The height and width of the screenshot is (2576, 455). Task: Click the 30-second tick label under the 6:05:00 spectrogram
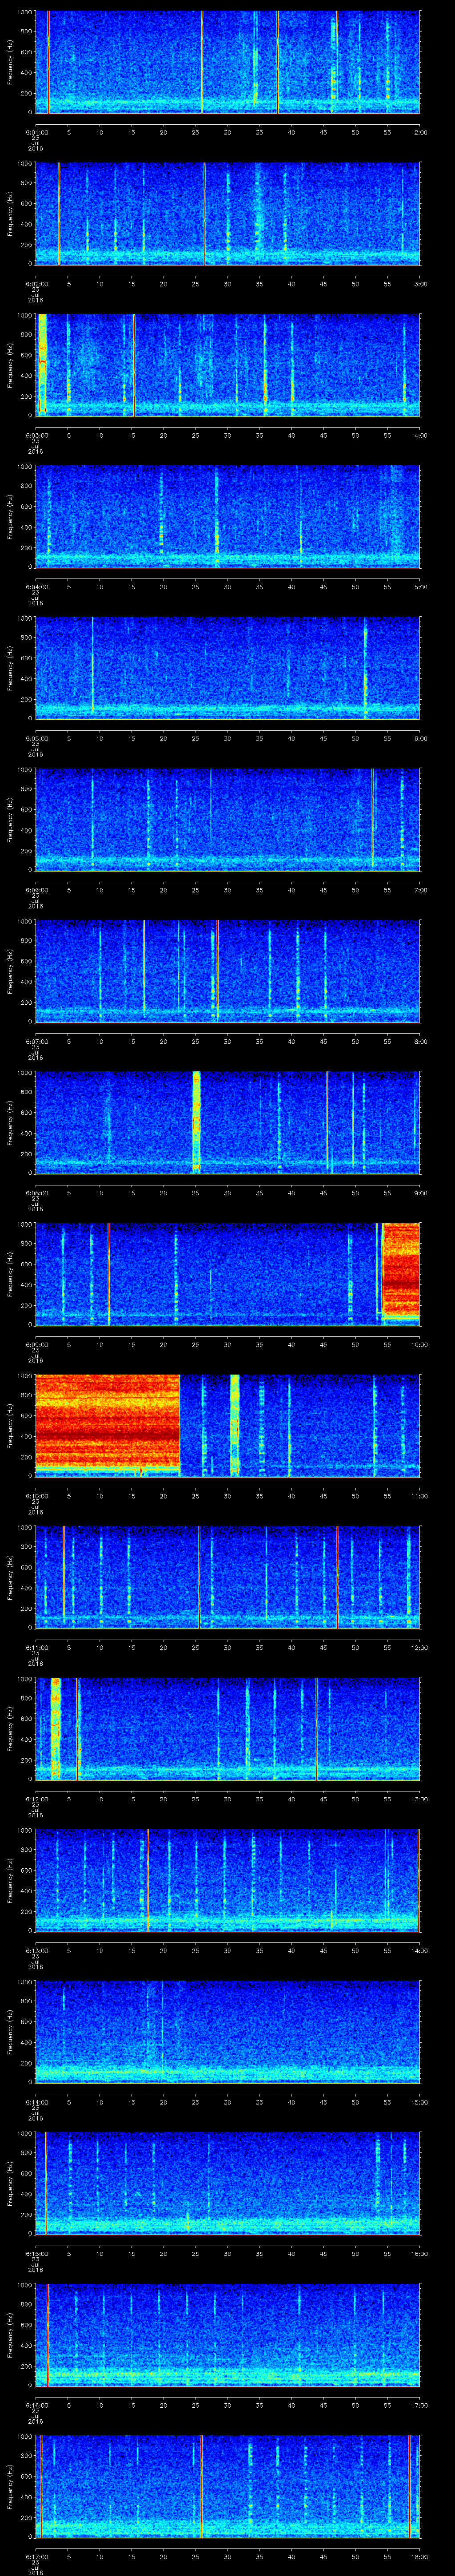[x=228, y=738]
